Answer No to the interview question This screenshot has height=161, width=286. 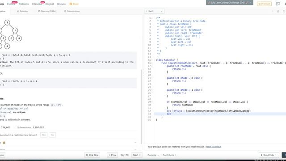[x=52, y=135]
